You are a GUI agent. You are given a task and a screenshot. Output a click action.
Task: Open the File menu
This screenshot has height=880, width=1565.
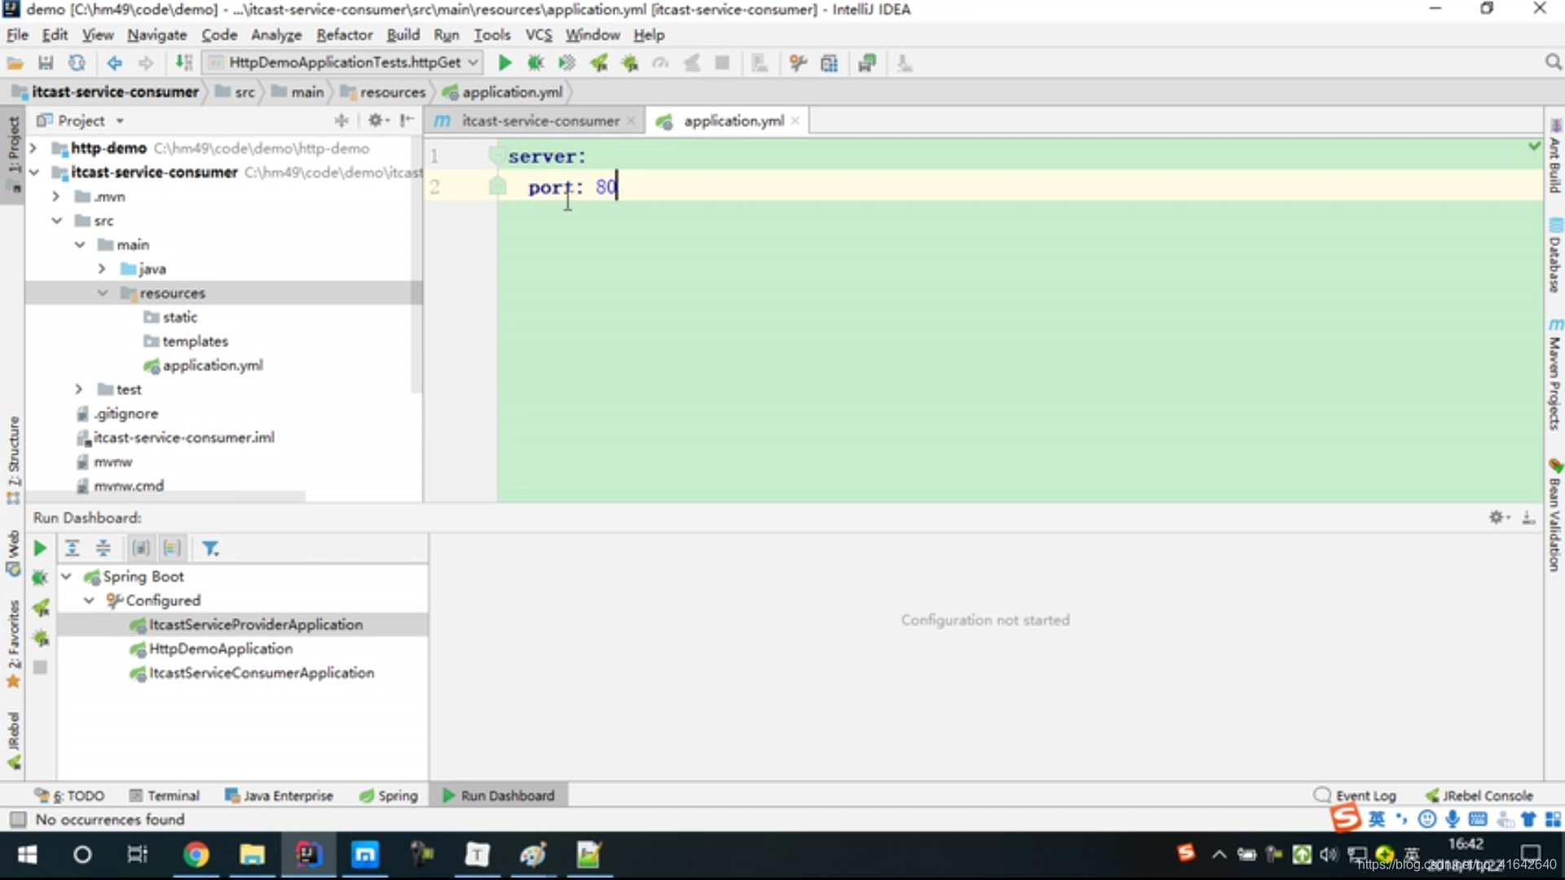coord(17,35)
